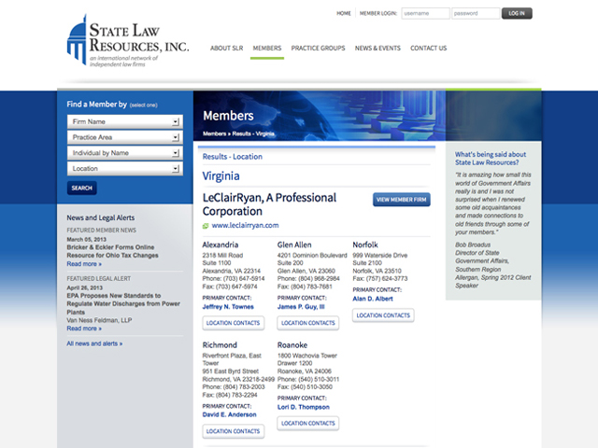
Task: Open the Practice Area dropdown
Action: (x=124, y=137)
